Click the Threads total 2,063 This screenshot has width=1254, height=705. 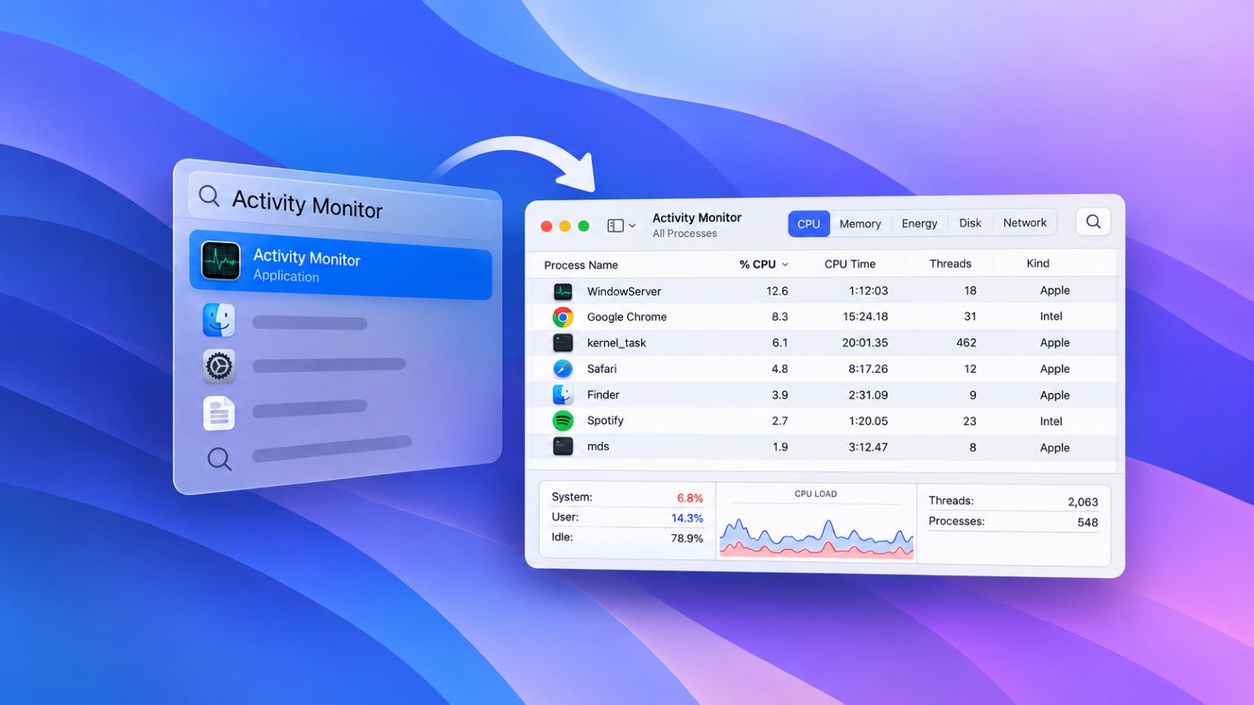[x=1082, y=502]
